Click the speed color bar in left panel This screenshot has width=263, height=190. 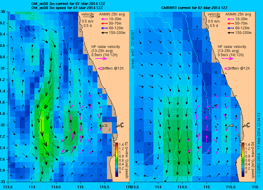click(x=117, y=160)
